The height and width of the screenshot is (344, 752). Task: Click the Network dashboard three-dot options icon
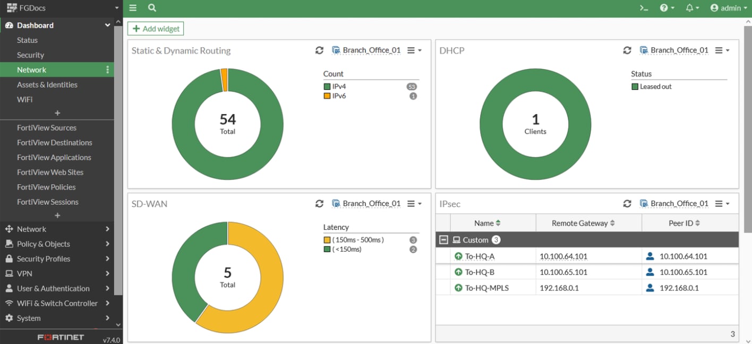pyautogui.click(x=108, y=70)
